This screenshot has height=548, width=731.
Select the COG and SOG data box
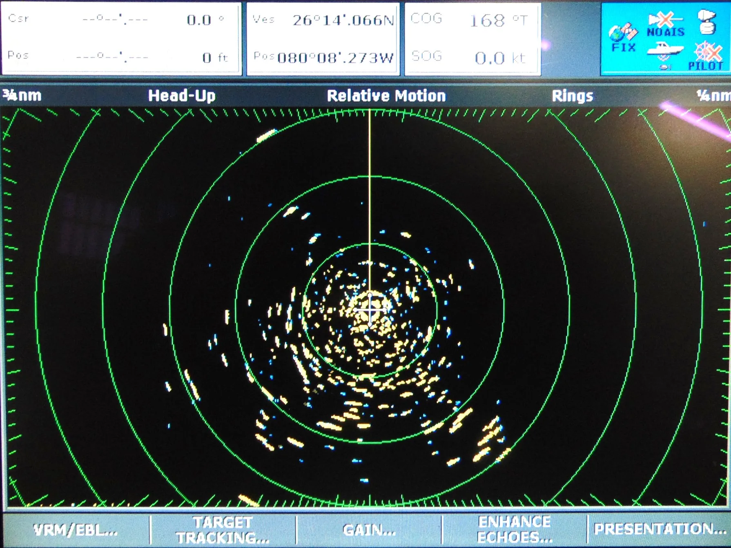point(472,39)
